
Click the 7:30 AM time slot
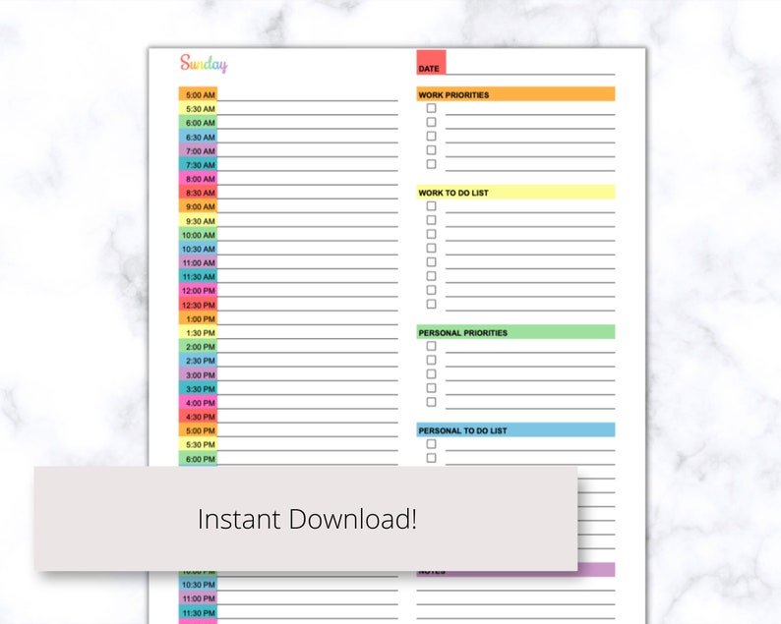pos(199,164)
